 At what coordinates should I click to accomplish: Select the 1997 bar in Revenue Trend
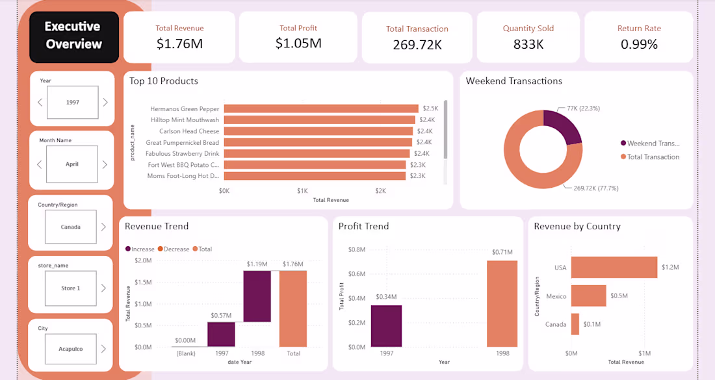pyautogui.click(x=221, y=335)
